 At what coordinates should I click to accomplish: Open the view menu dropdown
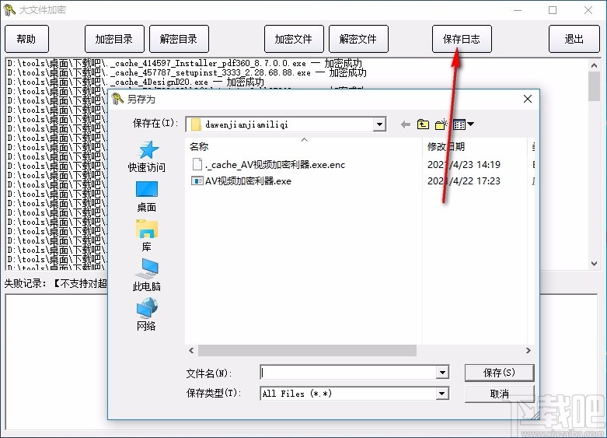coord(463,124)
